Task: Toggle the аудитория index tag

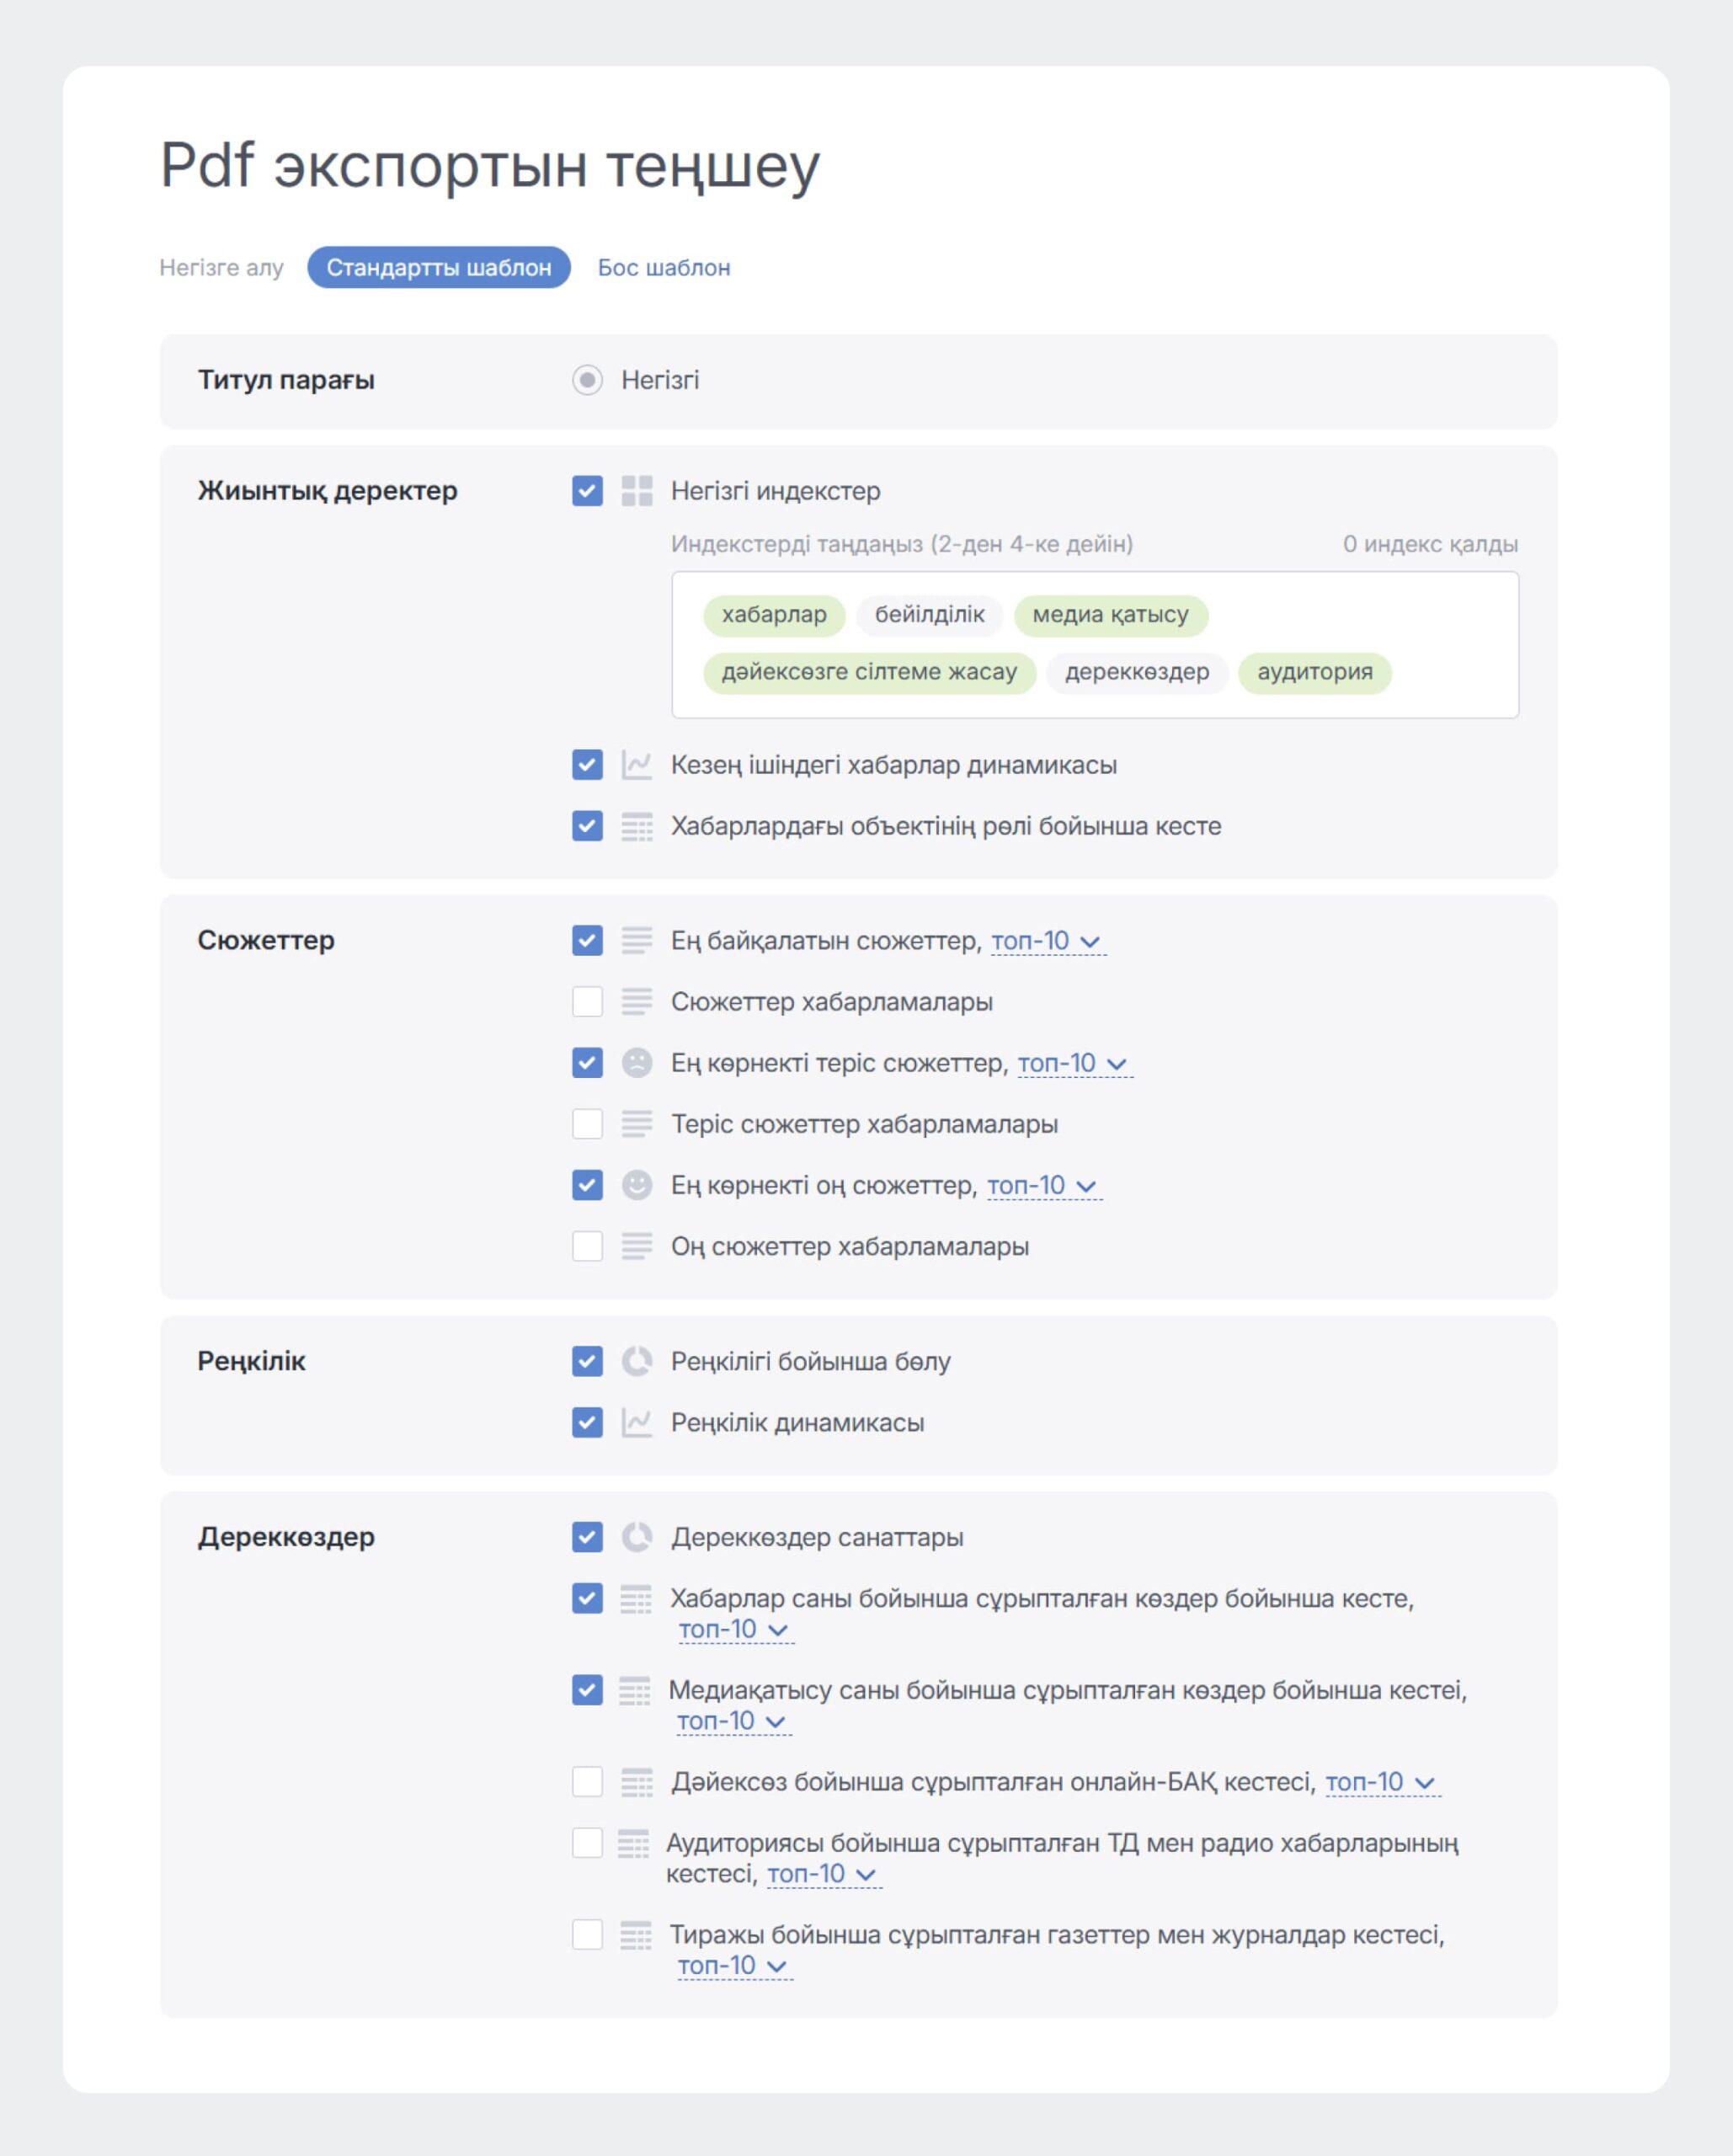Action: coord(1315,673)
